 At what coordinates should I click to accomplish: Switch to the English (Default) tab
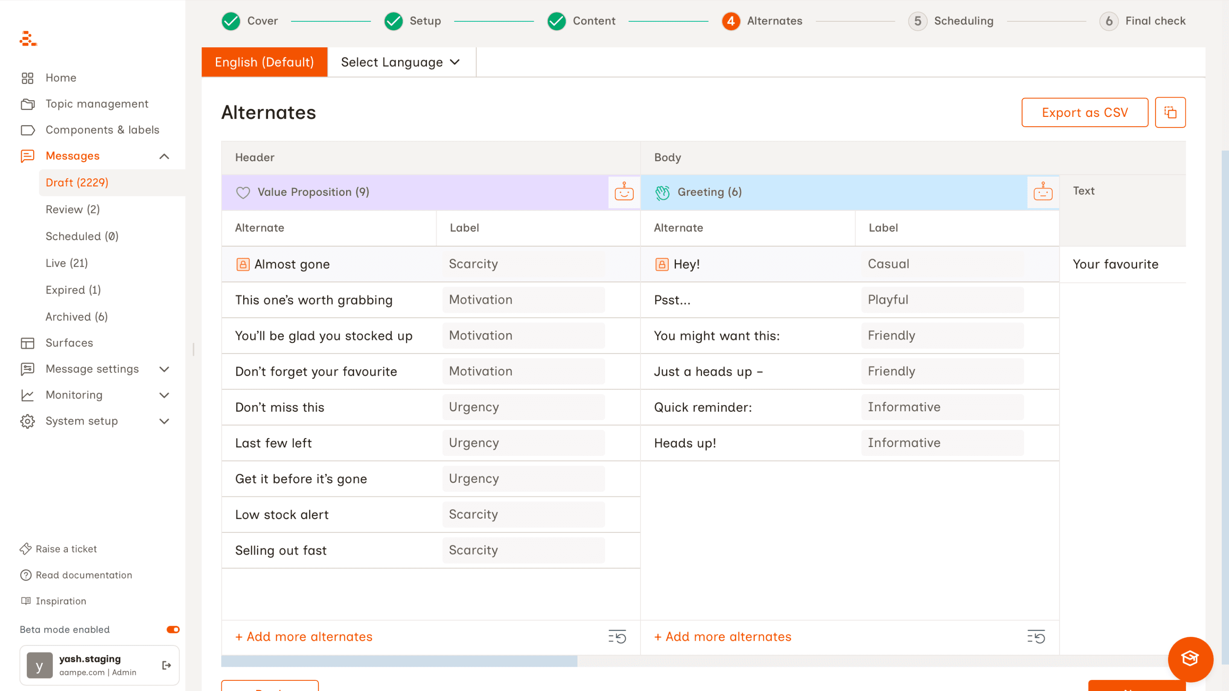(264, 62)
